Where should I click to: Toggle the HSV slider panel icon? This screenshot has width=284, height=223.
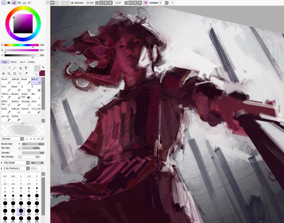[14, 3]
